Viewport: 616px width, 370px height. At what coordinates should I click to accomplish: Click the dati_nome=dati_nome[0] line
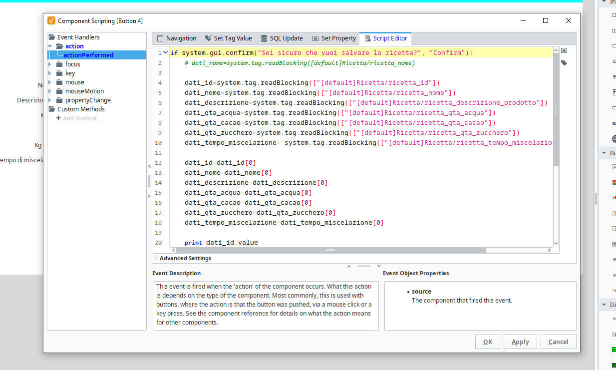point(228,173)
